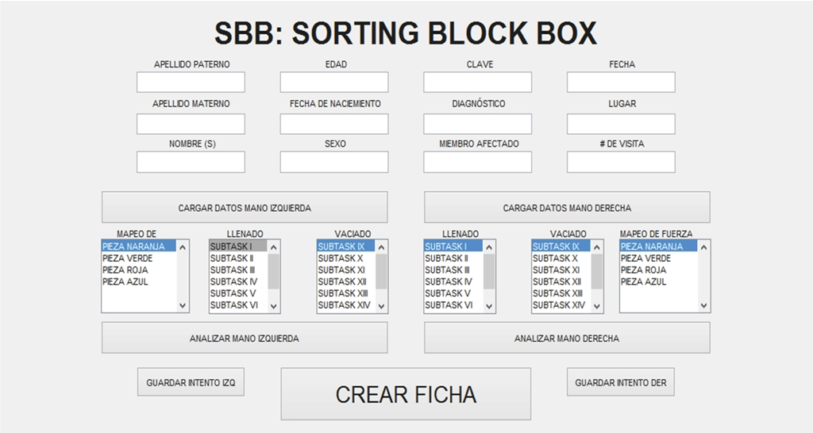Screen dimensions: 813x433
Task: Focus the APELLIDO PATERNO input field
Action: click(x=191, y=82)
